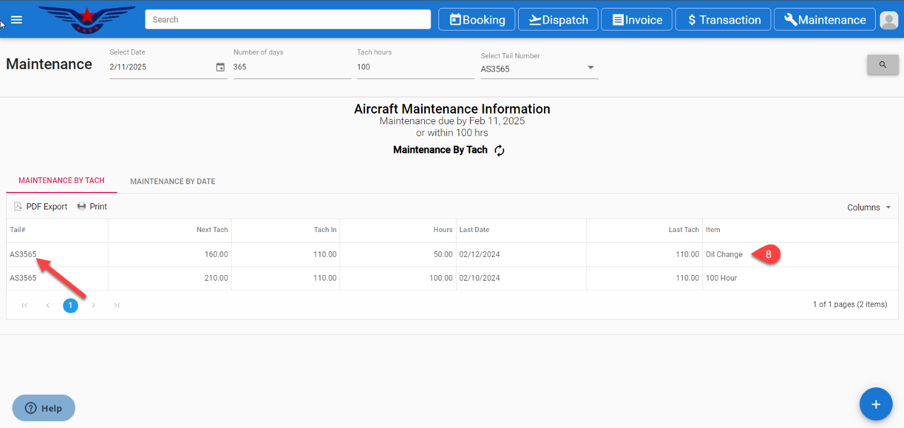904x428 pixels.
Task: Click the Help button
Action: click(44, 408)
